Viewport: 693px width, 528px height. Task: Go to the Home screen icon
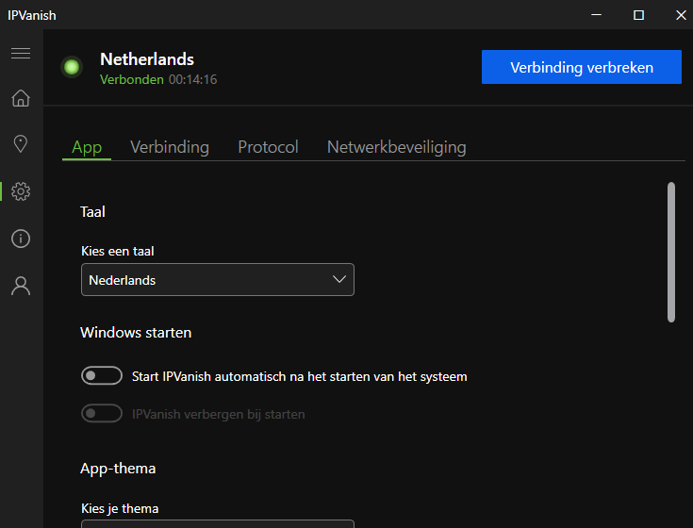point(21,98)
